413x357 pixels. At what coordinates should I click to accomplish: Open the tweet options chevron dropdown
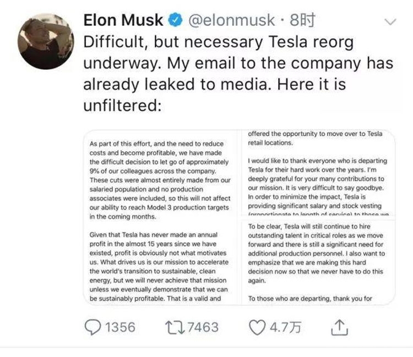point(390,22)
